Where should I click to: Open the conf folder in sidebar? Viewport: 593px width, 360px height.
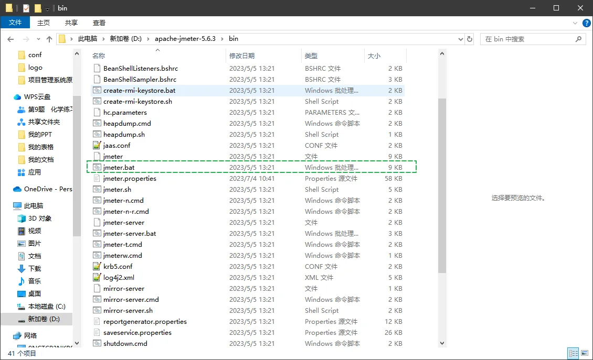point(35,55)
